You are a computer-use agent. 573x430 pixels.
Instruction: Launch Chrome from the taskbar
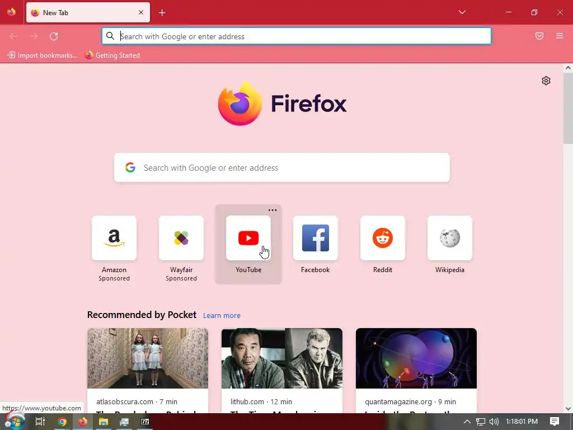click(x=62, y=422)
